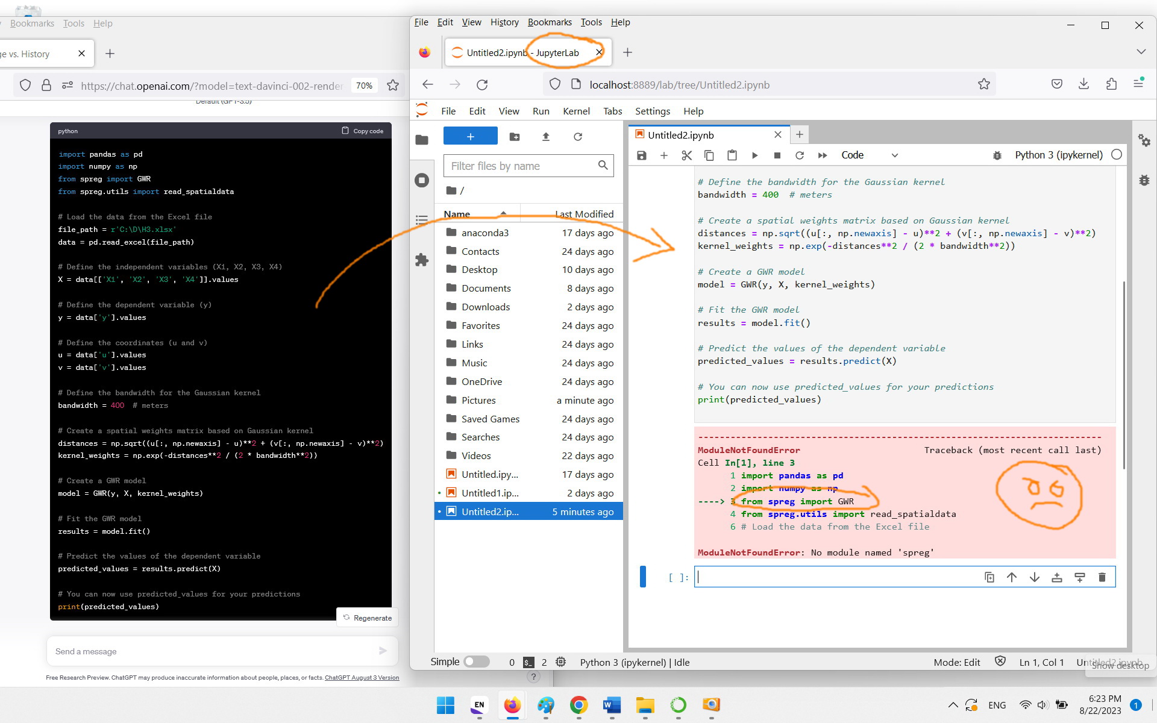
Task: Open Firefox's list all tabs chevron
Action: click(1141, 52)
